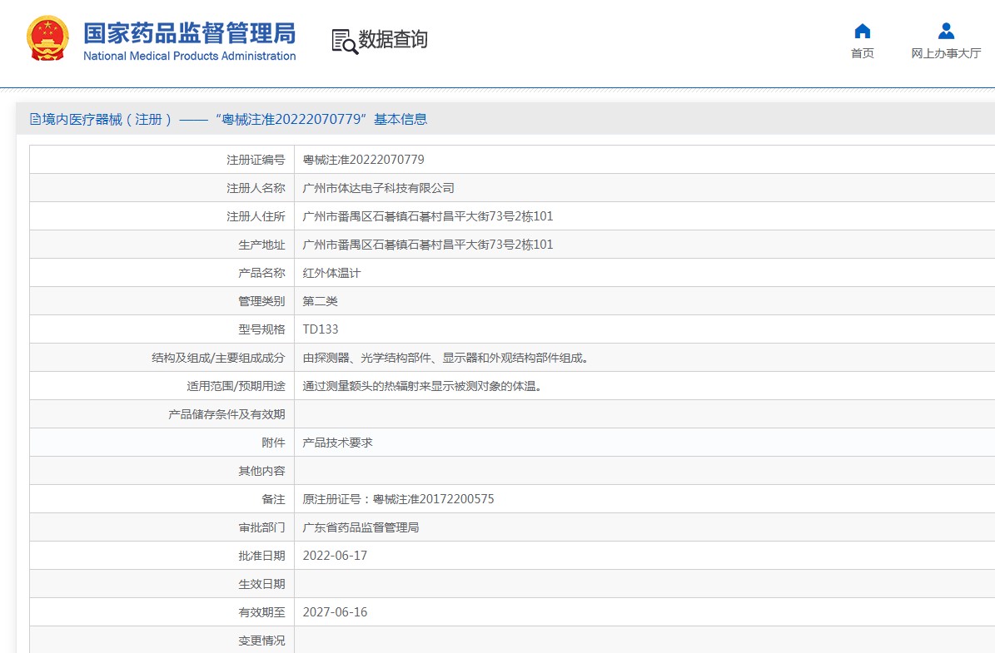Open the online service hall person icon
The height and width of the screenshot is (653, 995).
coord(946,31)
